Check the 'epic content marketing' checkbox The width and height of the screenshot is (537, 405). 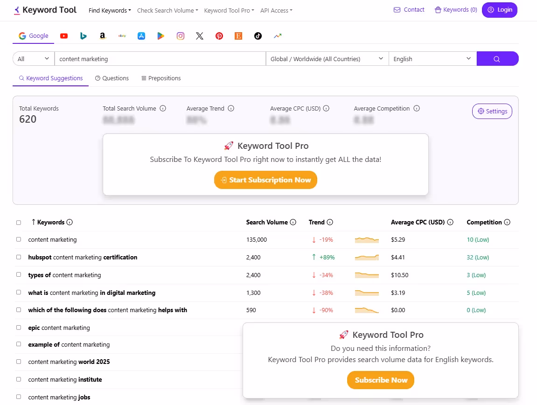coord(19,328)
